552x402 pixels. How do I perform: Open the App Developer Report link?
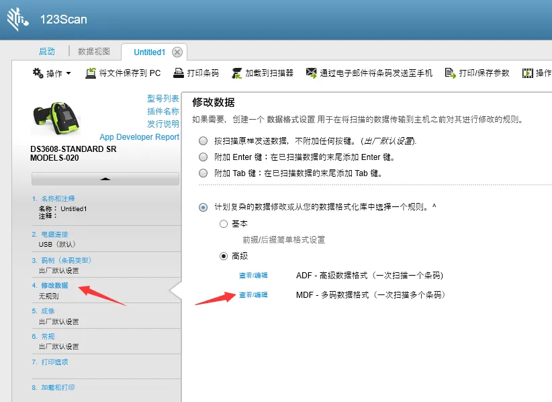click(139, 137)
